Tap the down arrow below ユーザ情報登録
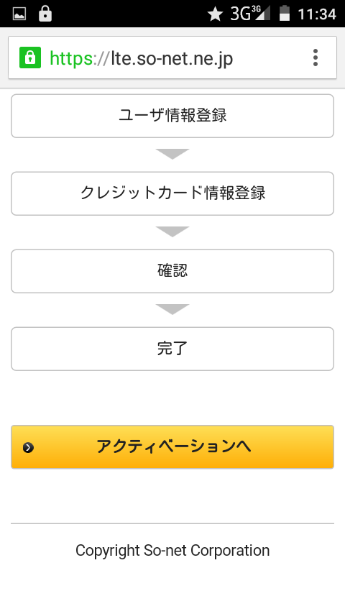Image resolution: width=345 pixels, height=614 pixels. pos(172,154)
